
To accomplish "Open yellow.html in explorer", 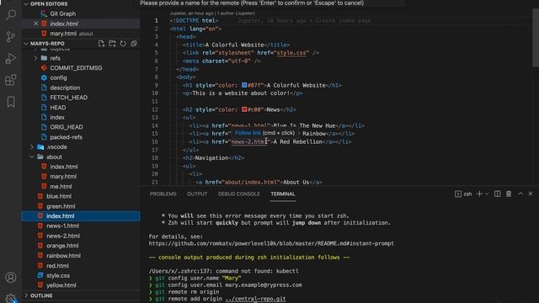I will coord(61,285).
